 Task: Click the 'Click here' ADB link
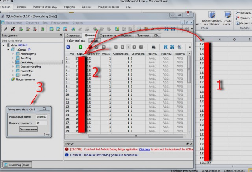(145, 149)
